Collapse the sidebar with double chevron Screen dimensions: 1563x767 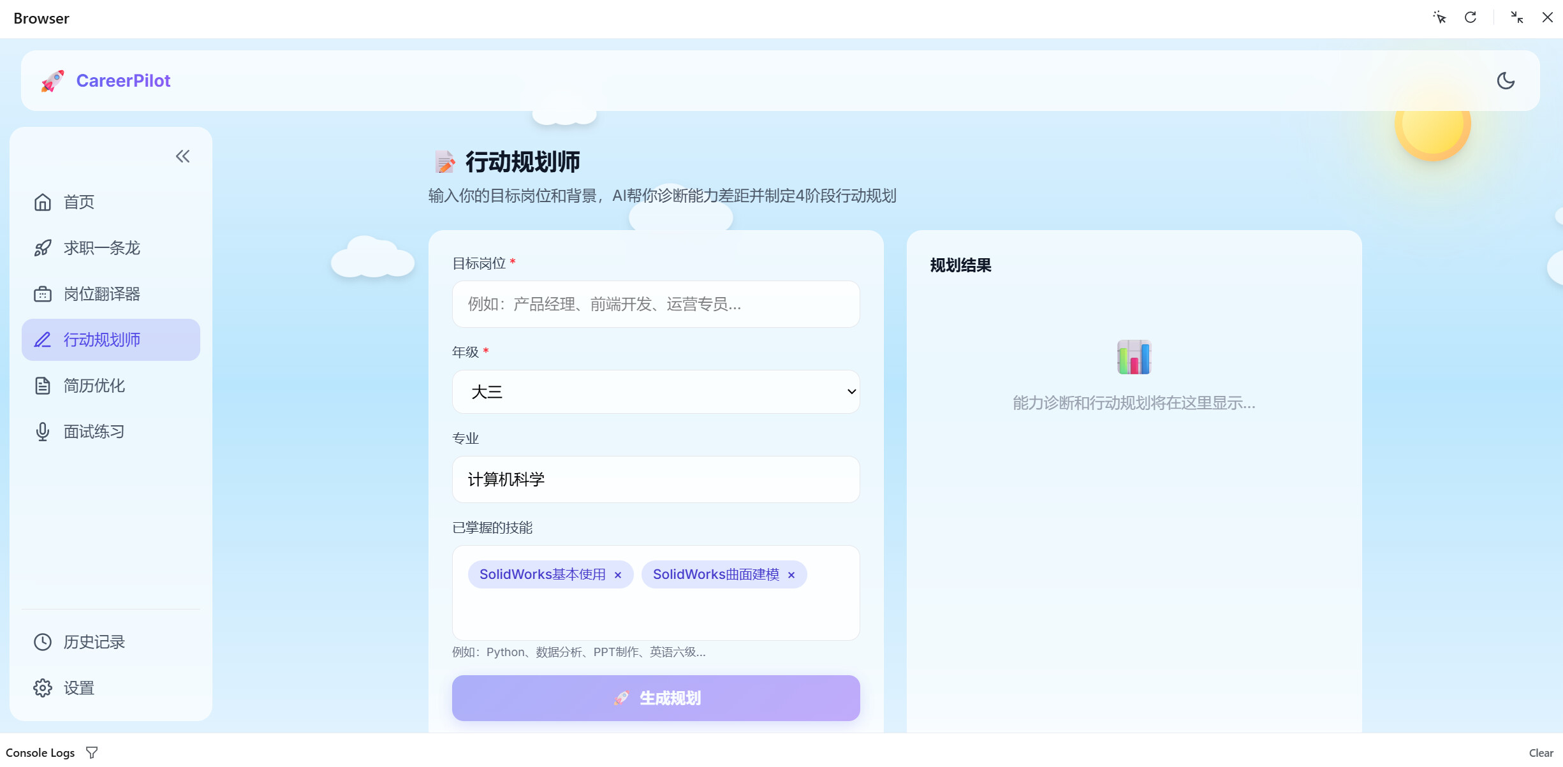tap(183, 156)
